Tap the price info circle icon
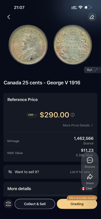 click(72, 115)
